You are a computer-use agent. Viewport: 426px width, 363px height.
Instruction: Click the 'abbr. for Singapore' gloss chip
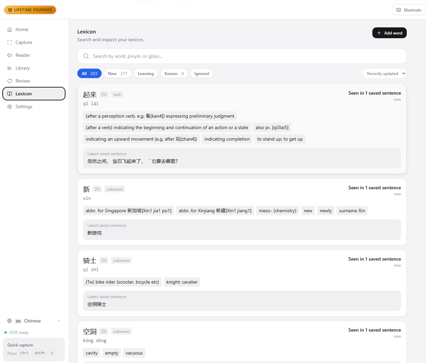(129, 211)
